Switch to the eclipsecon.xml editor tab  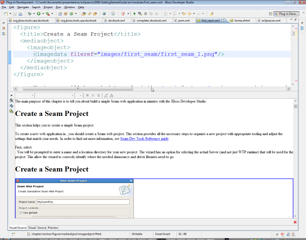[271, 21]
